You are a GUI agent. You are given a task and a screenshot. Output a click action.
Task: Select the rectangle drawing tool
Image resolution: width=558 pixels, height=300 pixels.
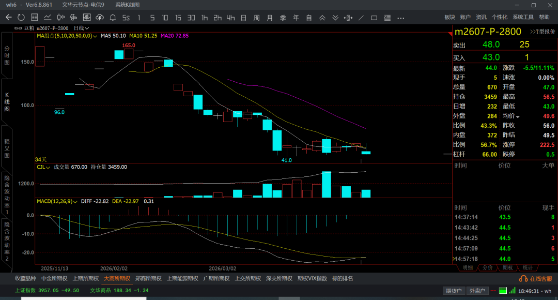coord(374,18)
